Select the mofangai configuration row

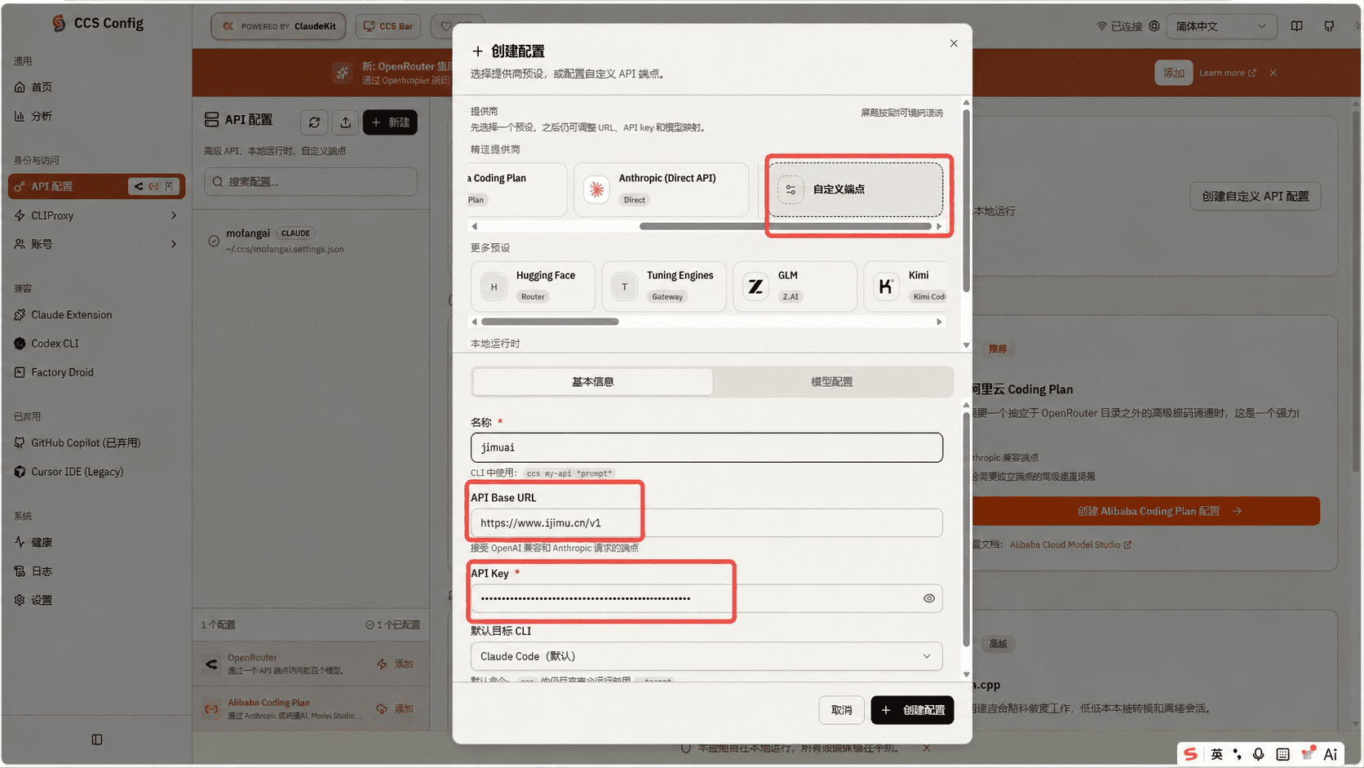coord(311,241)
